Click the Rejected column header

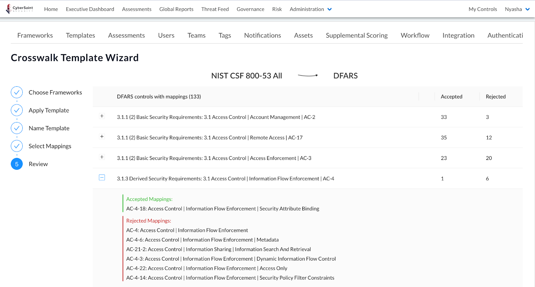(496, 97)
